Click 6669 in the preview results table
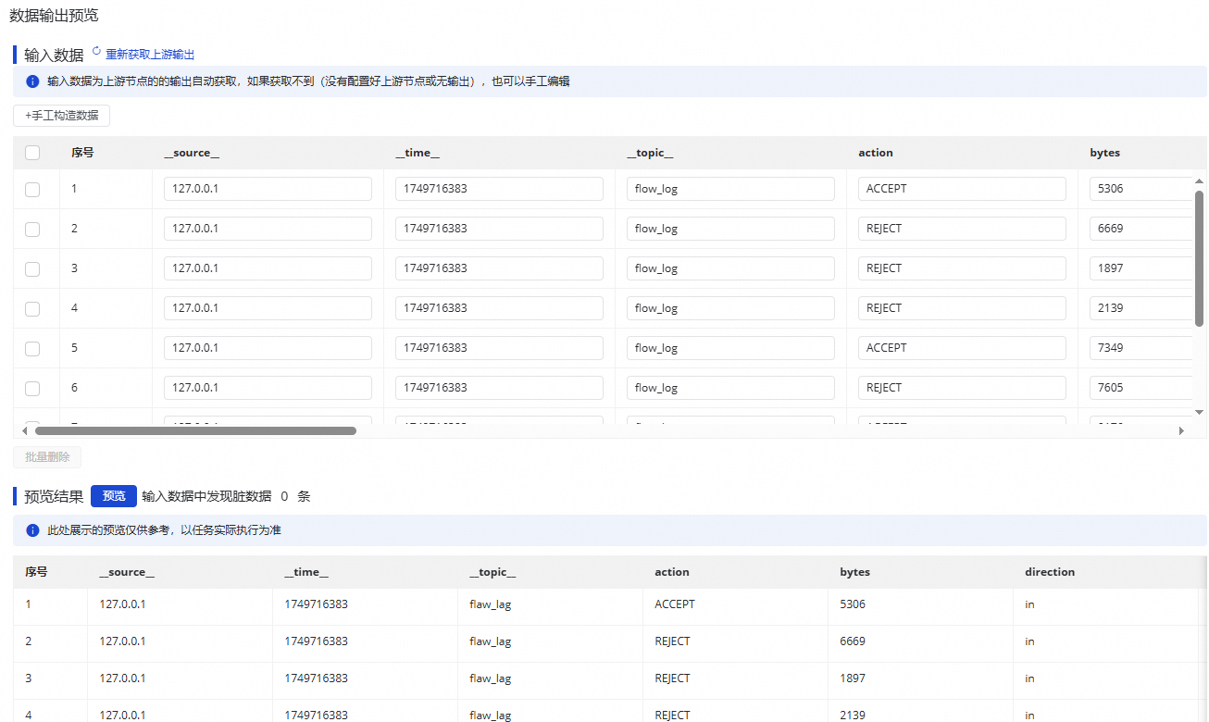Viewport: 1209px width, 722px height. point(853,641)
